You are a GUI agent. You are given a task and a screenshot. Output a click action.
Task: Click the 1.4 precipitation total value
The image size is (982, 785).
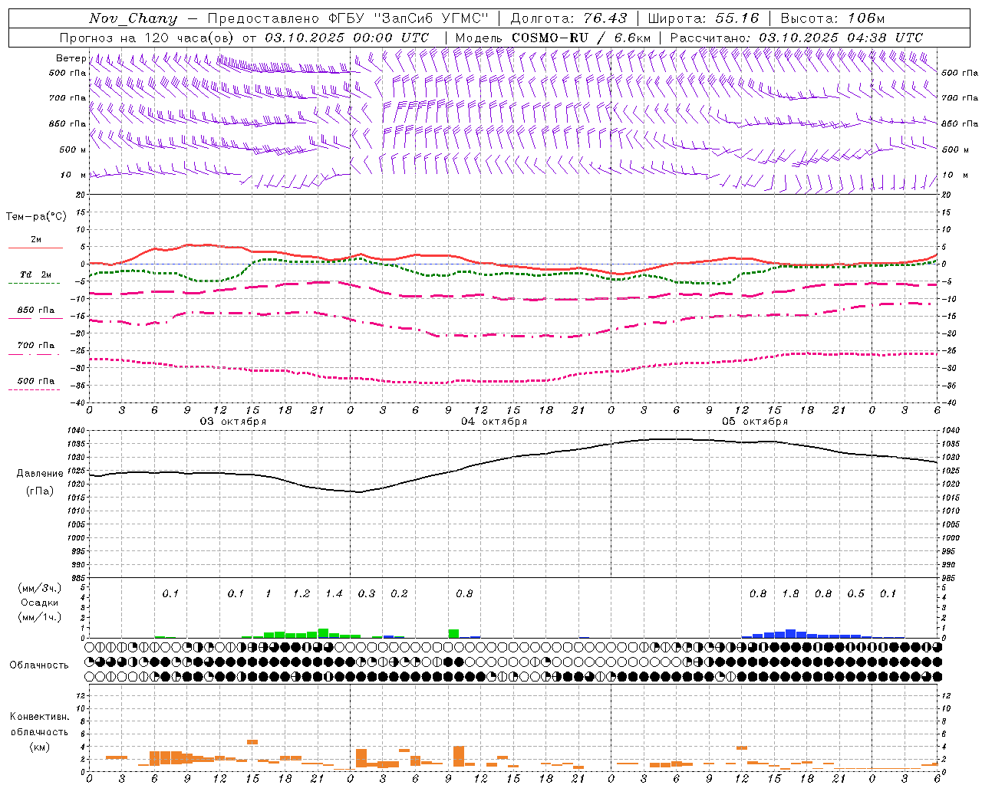click(334, 593)
